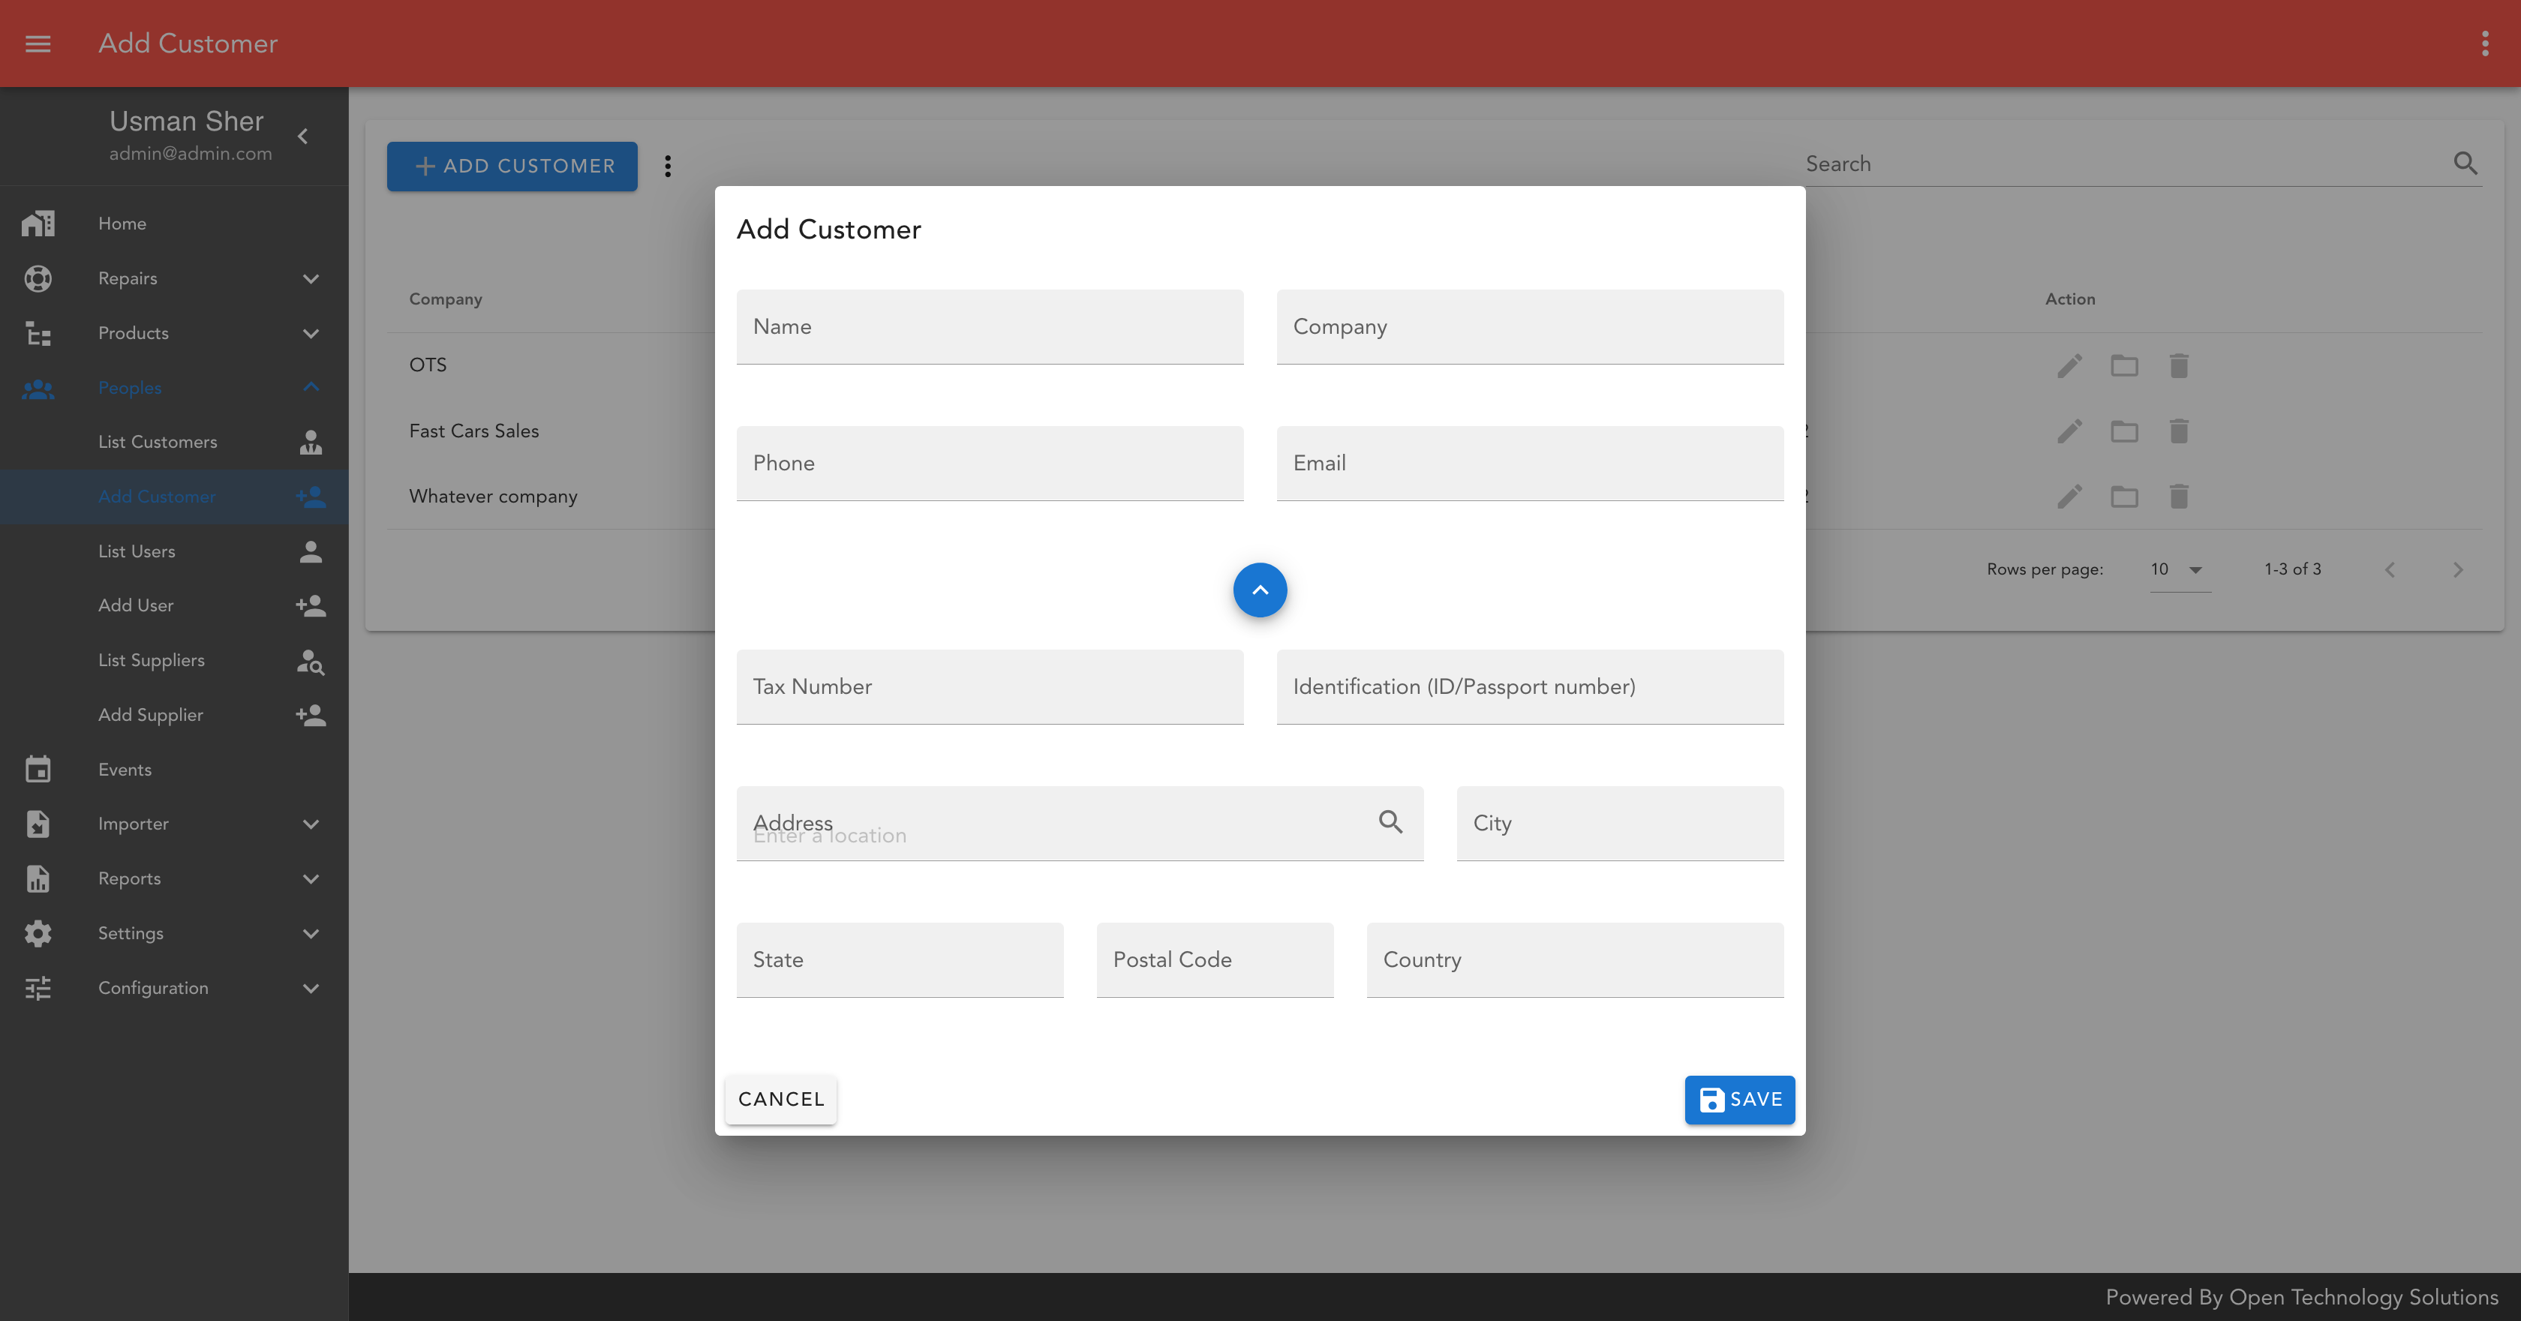The height and width of the screenshot is (1321, 2521).
Task: Collapse the sidebar using the left arrow
Action: 302,136
